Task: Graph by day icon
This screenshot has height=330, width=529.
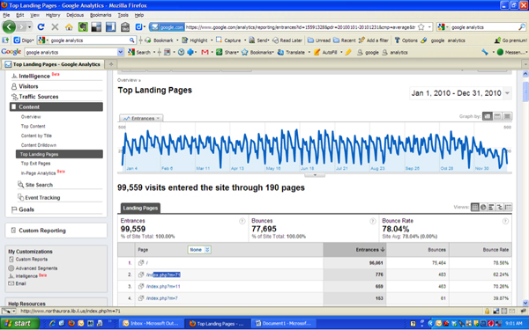Action: click(x=488, y=116)
